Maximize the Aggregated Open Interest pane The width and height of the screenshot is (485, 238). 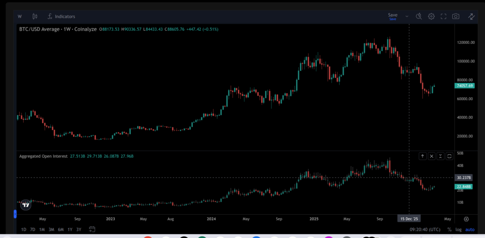(x=449, y=156)
